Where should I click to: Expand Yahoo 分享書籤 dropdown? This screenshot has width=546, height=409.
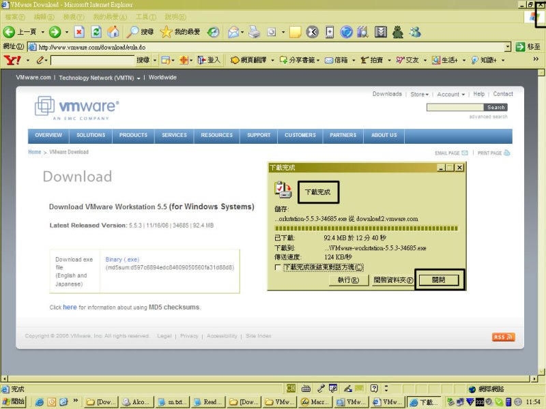(x=318, y=60)
